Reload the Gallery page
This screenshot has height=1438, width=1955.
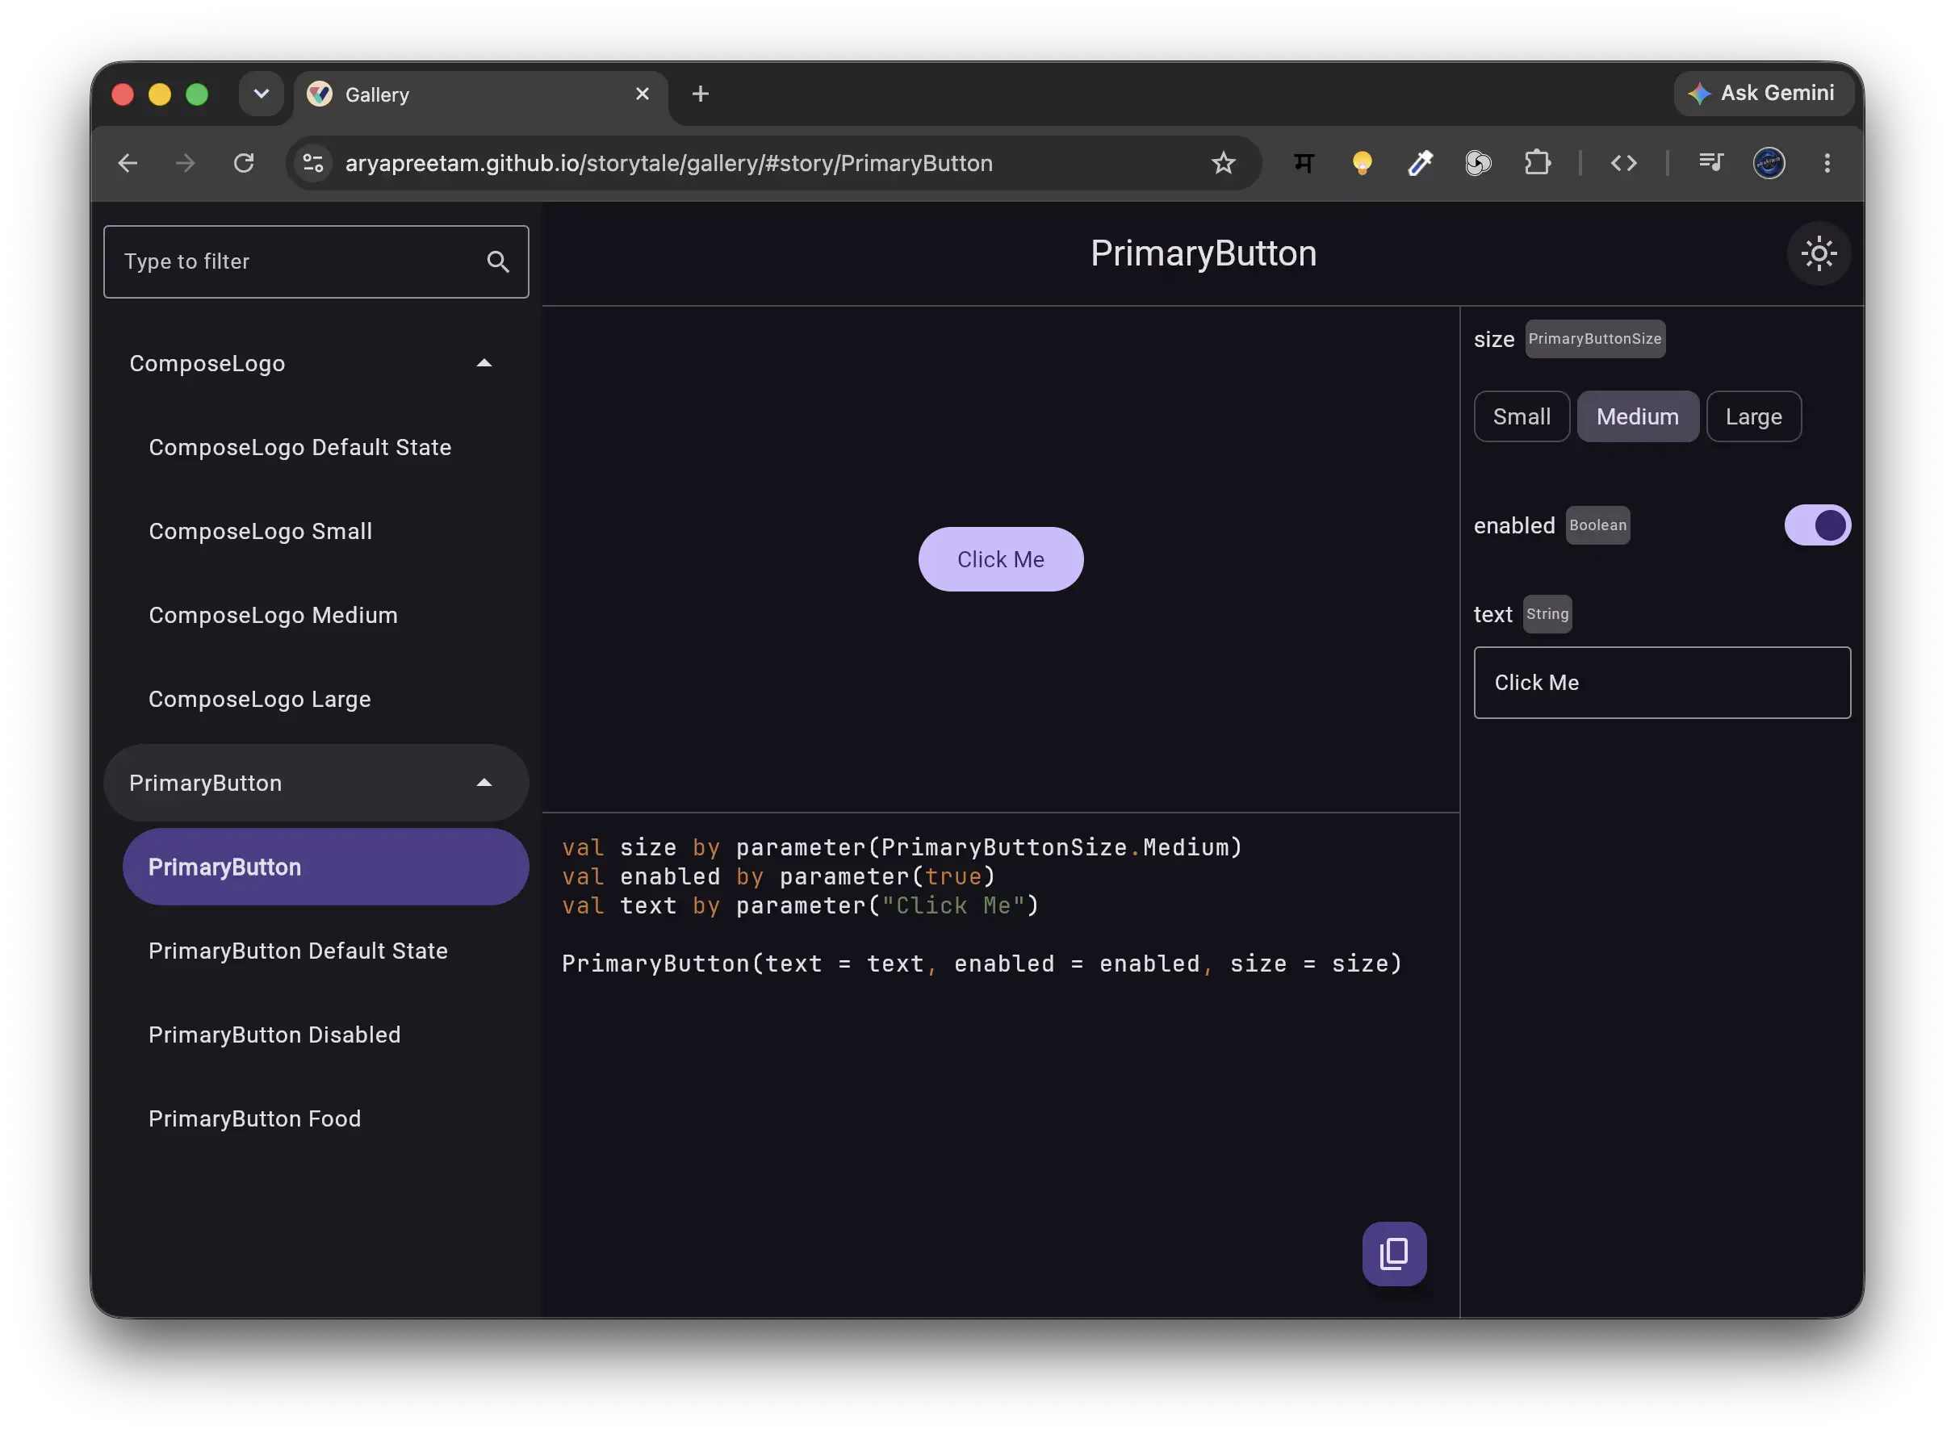coord(244,163)
